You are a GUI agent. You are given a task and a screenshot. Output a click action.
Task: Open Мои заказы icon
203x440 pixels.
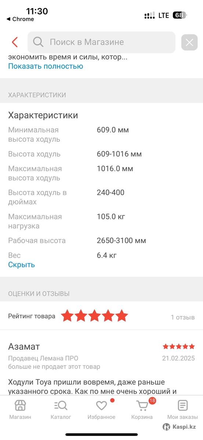pyautogui.click(x=182, y=406)
